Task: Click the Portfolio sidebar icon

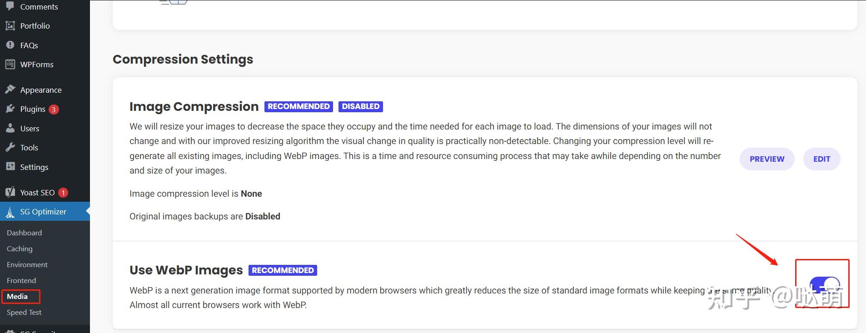Action: tap(10, 26)
